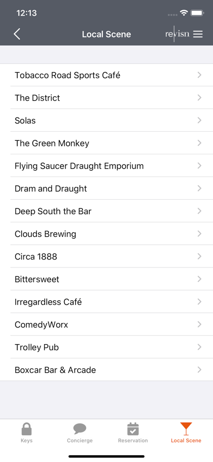Select Flying Saucer Draught Emporium
The height and width of the screenshot is (462, 213).
tap(106, 166)
